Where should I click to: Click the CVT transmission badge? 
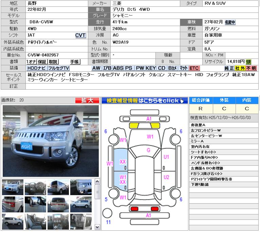point(80,36)
